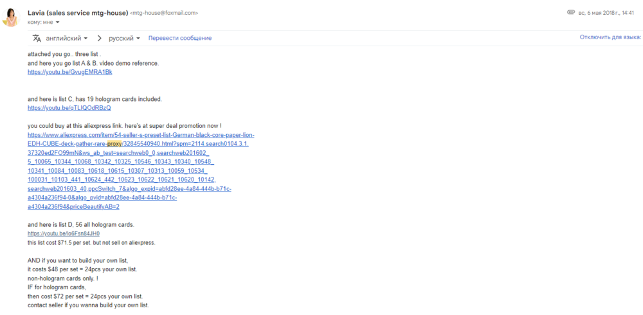Open the target language dropdown 'русский'
Viewport: 643px width, 315px height.
click(124, 38)
